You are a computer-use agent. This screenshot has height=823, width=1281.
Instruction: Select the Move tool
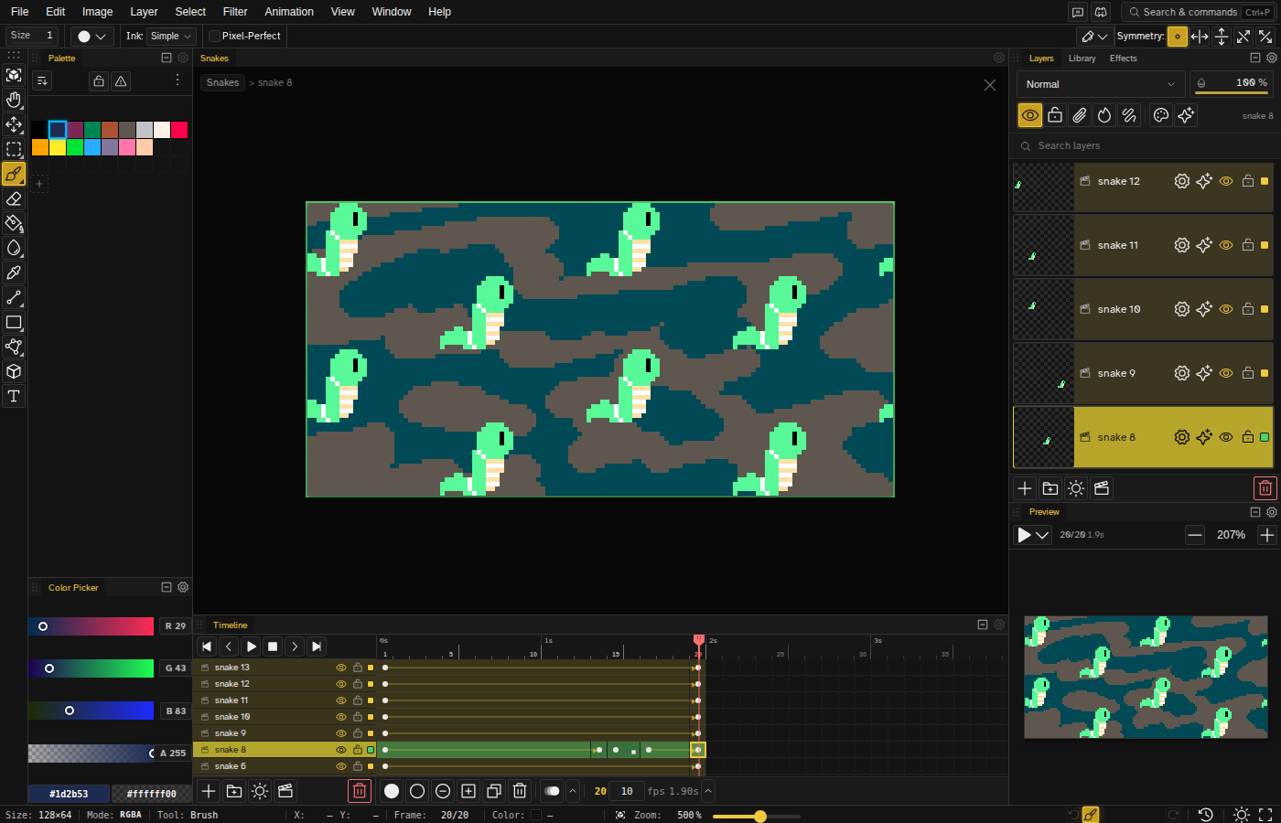point(14,124)
